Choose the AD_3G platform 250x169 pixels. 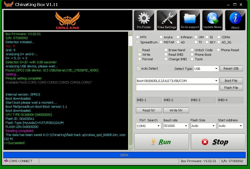[219, 42]
